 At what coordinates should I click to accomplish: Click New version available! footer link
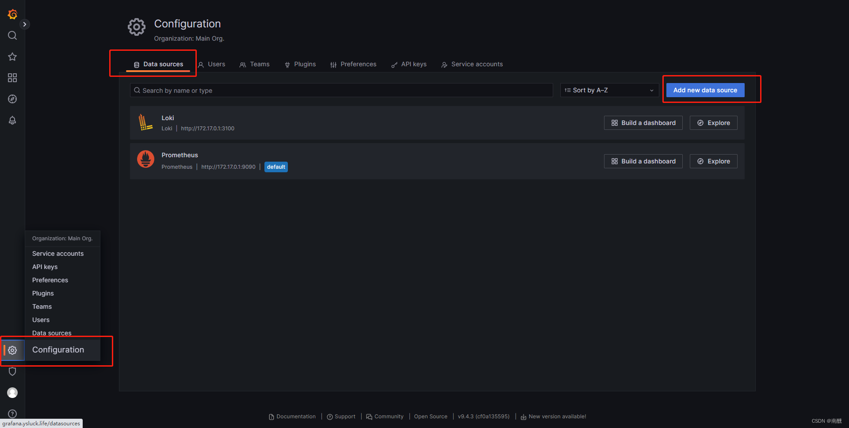coord(553,417)
